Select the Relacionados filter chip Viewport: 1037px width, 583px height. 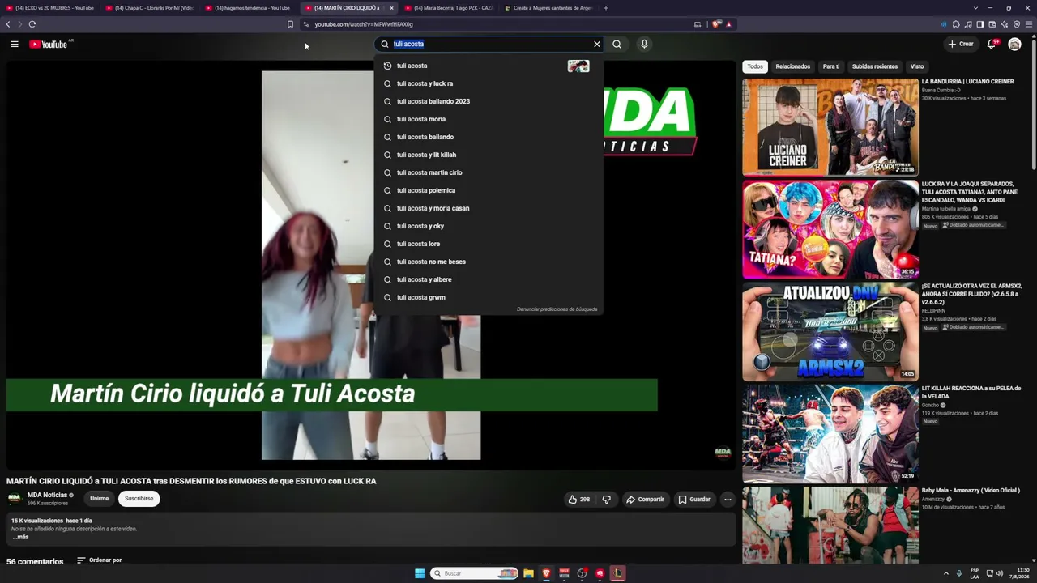pyautogui.click(x=792, y=66)
